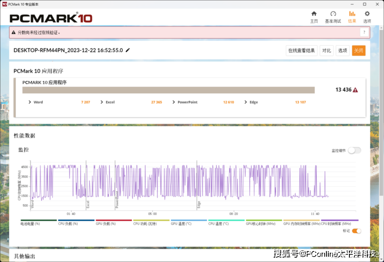Expand the PowerPoint score row
The image size is (384, 262).
(174, 102)
